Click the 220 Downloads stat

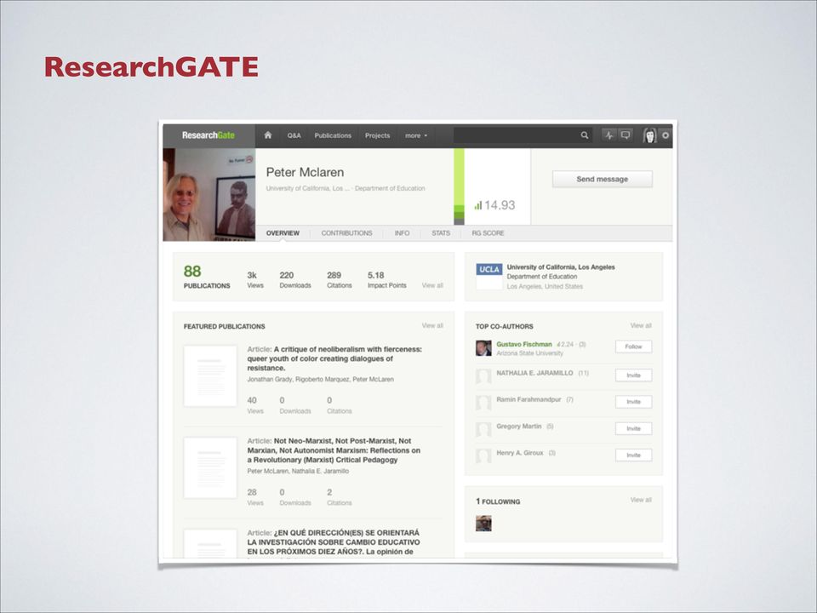click(295, 279)
